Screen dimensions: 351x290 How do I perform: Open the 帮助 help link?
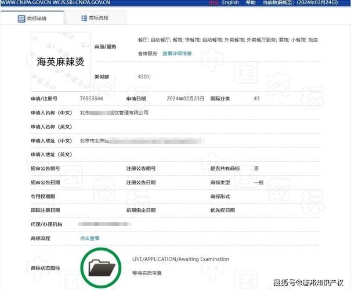tap(251, 2)
